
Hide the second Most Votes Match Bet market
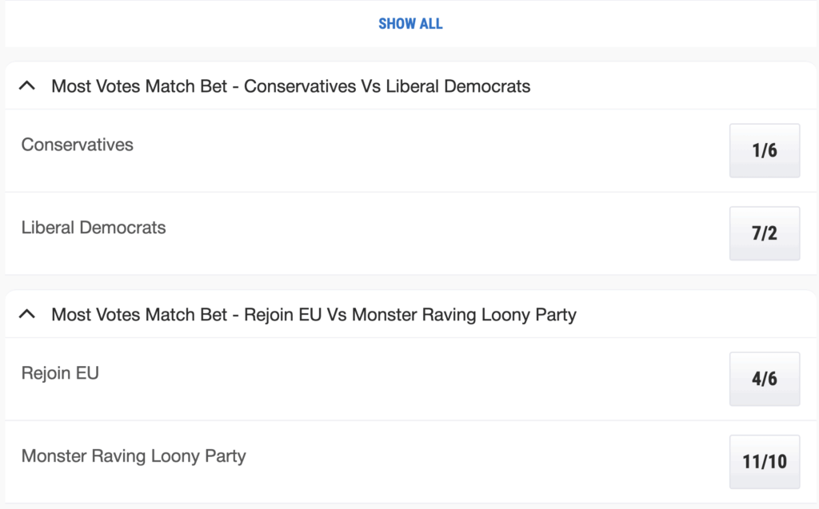(x=27, y=314)
